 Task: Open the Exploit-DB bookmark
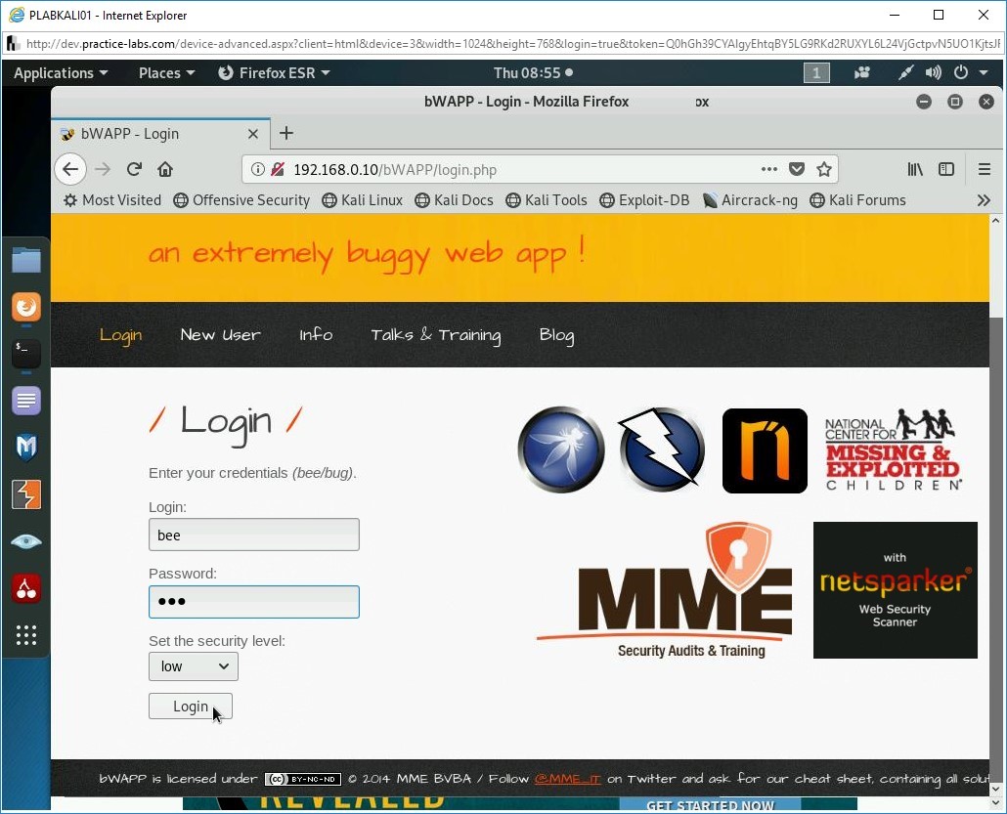644,200
